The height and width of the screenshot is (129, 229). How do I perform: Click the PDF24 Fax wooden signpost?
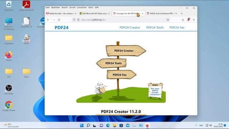point(121,75)
